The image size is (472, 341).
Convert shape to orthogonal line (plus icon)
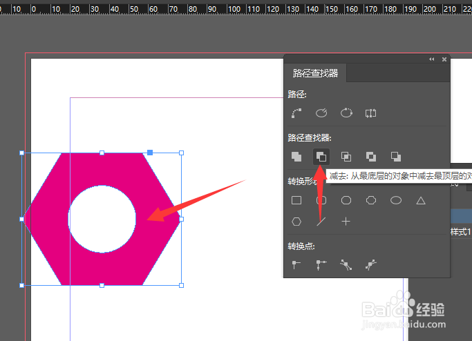(346, 222)
